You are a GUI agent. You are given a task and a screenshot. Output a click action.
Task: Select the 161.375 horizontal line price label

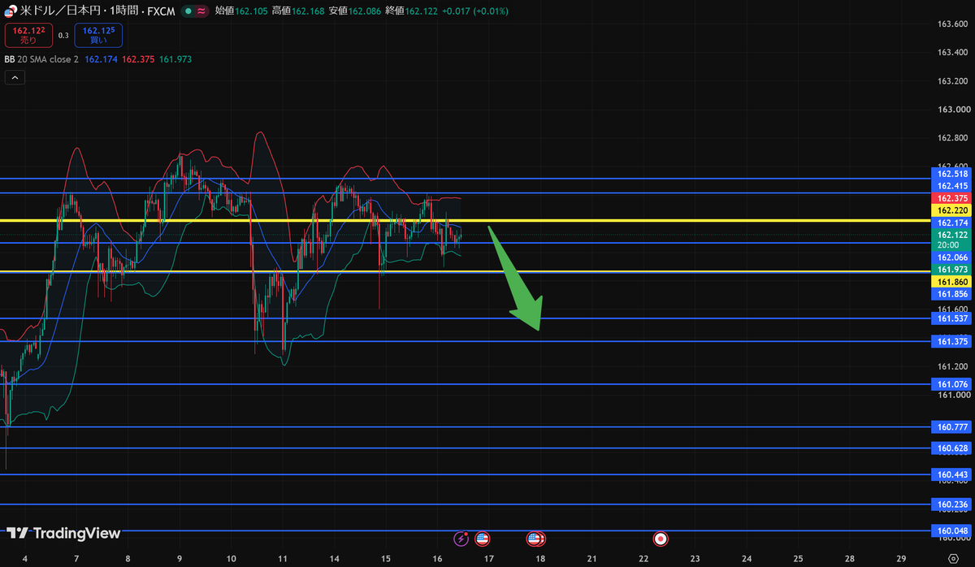[x=952, y=341]
